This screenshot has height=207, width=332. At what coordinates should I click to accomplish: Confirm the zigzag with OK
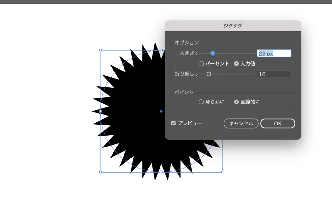click(278, 124)
